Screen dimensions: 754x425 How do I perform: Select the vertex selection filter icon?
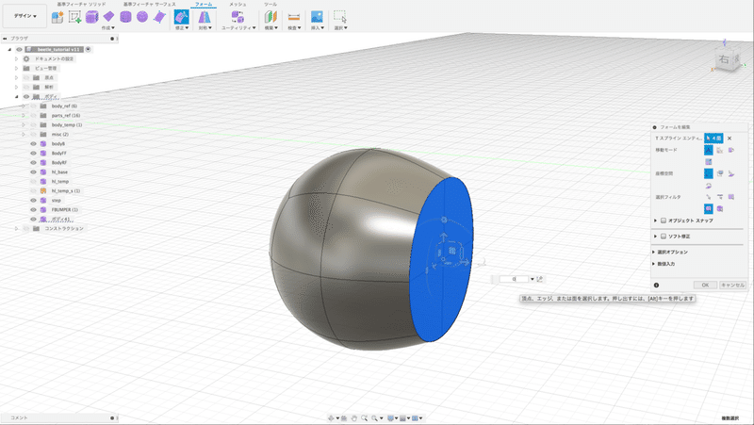click(x=709, y=197)
